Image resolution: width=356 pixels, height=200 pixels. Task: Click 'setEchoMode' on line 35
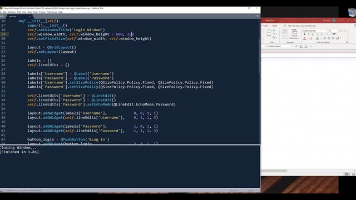pyautogui.click(x=99, y=104)
